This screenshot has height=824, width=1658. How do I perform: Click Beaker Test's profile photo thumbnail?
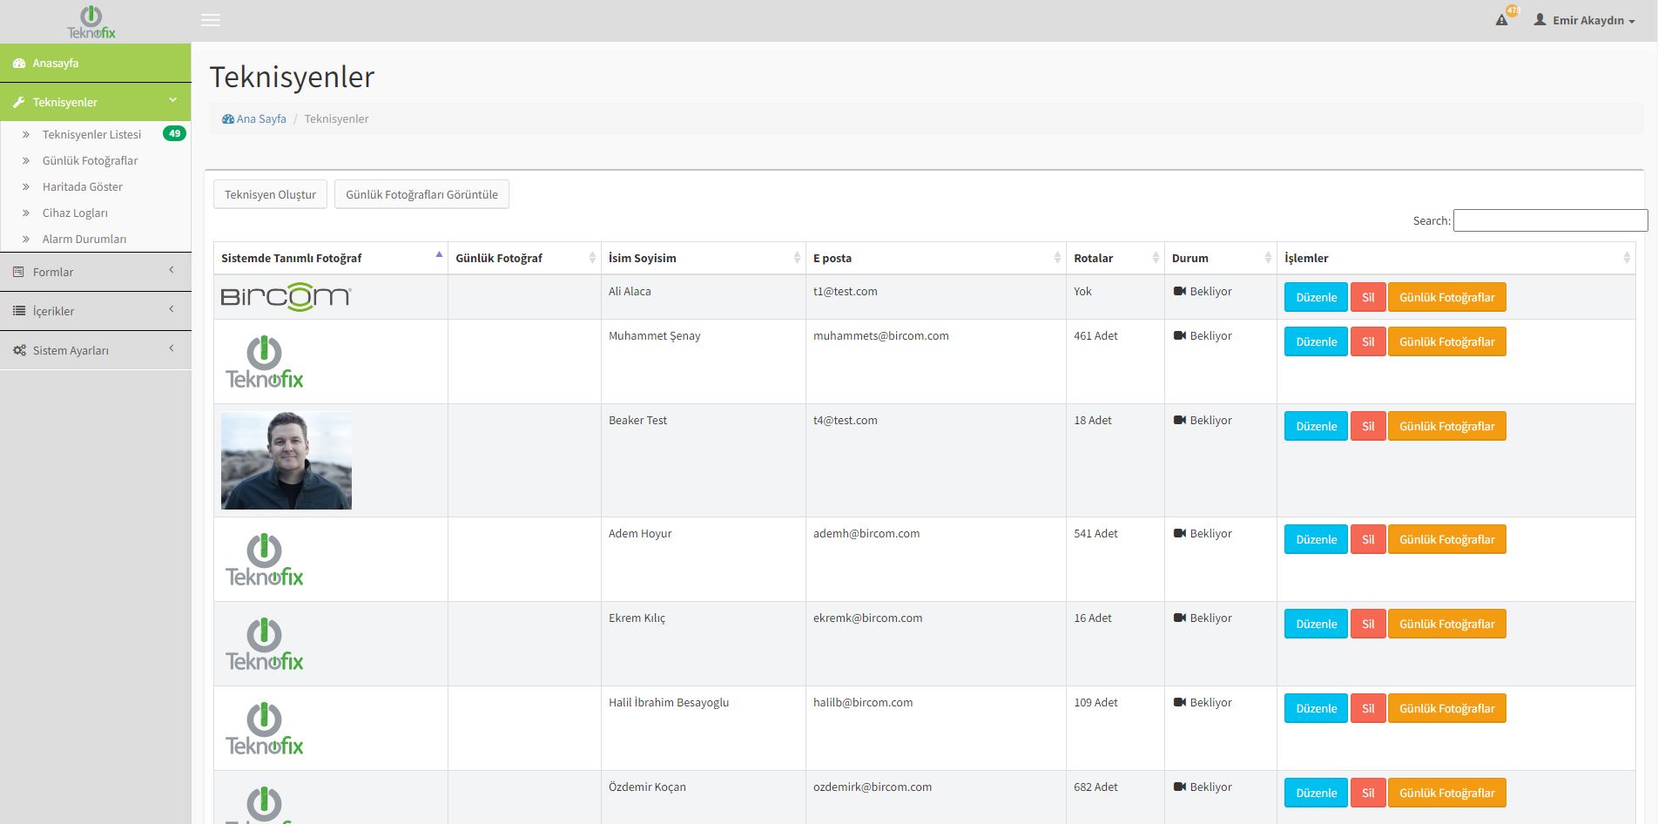[286, 461]
